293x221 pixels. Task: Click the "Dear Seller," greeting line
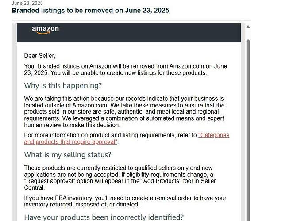click(x=40, y=56)
